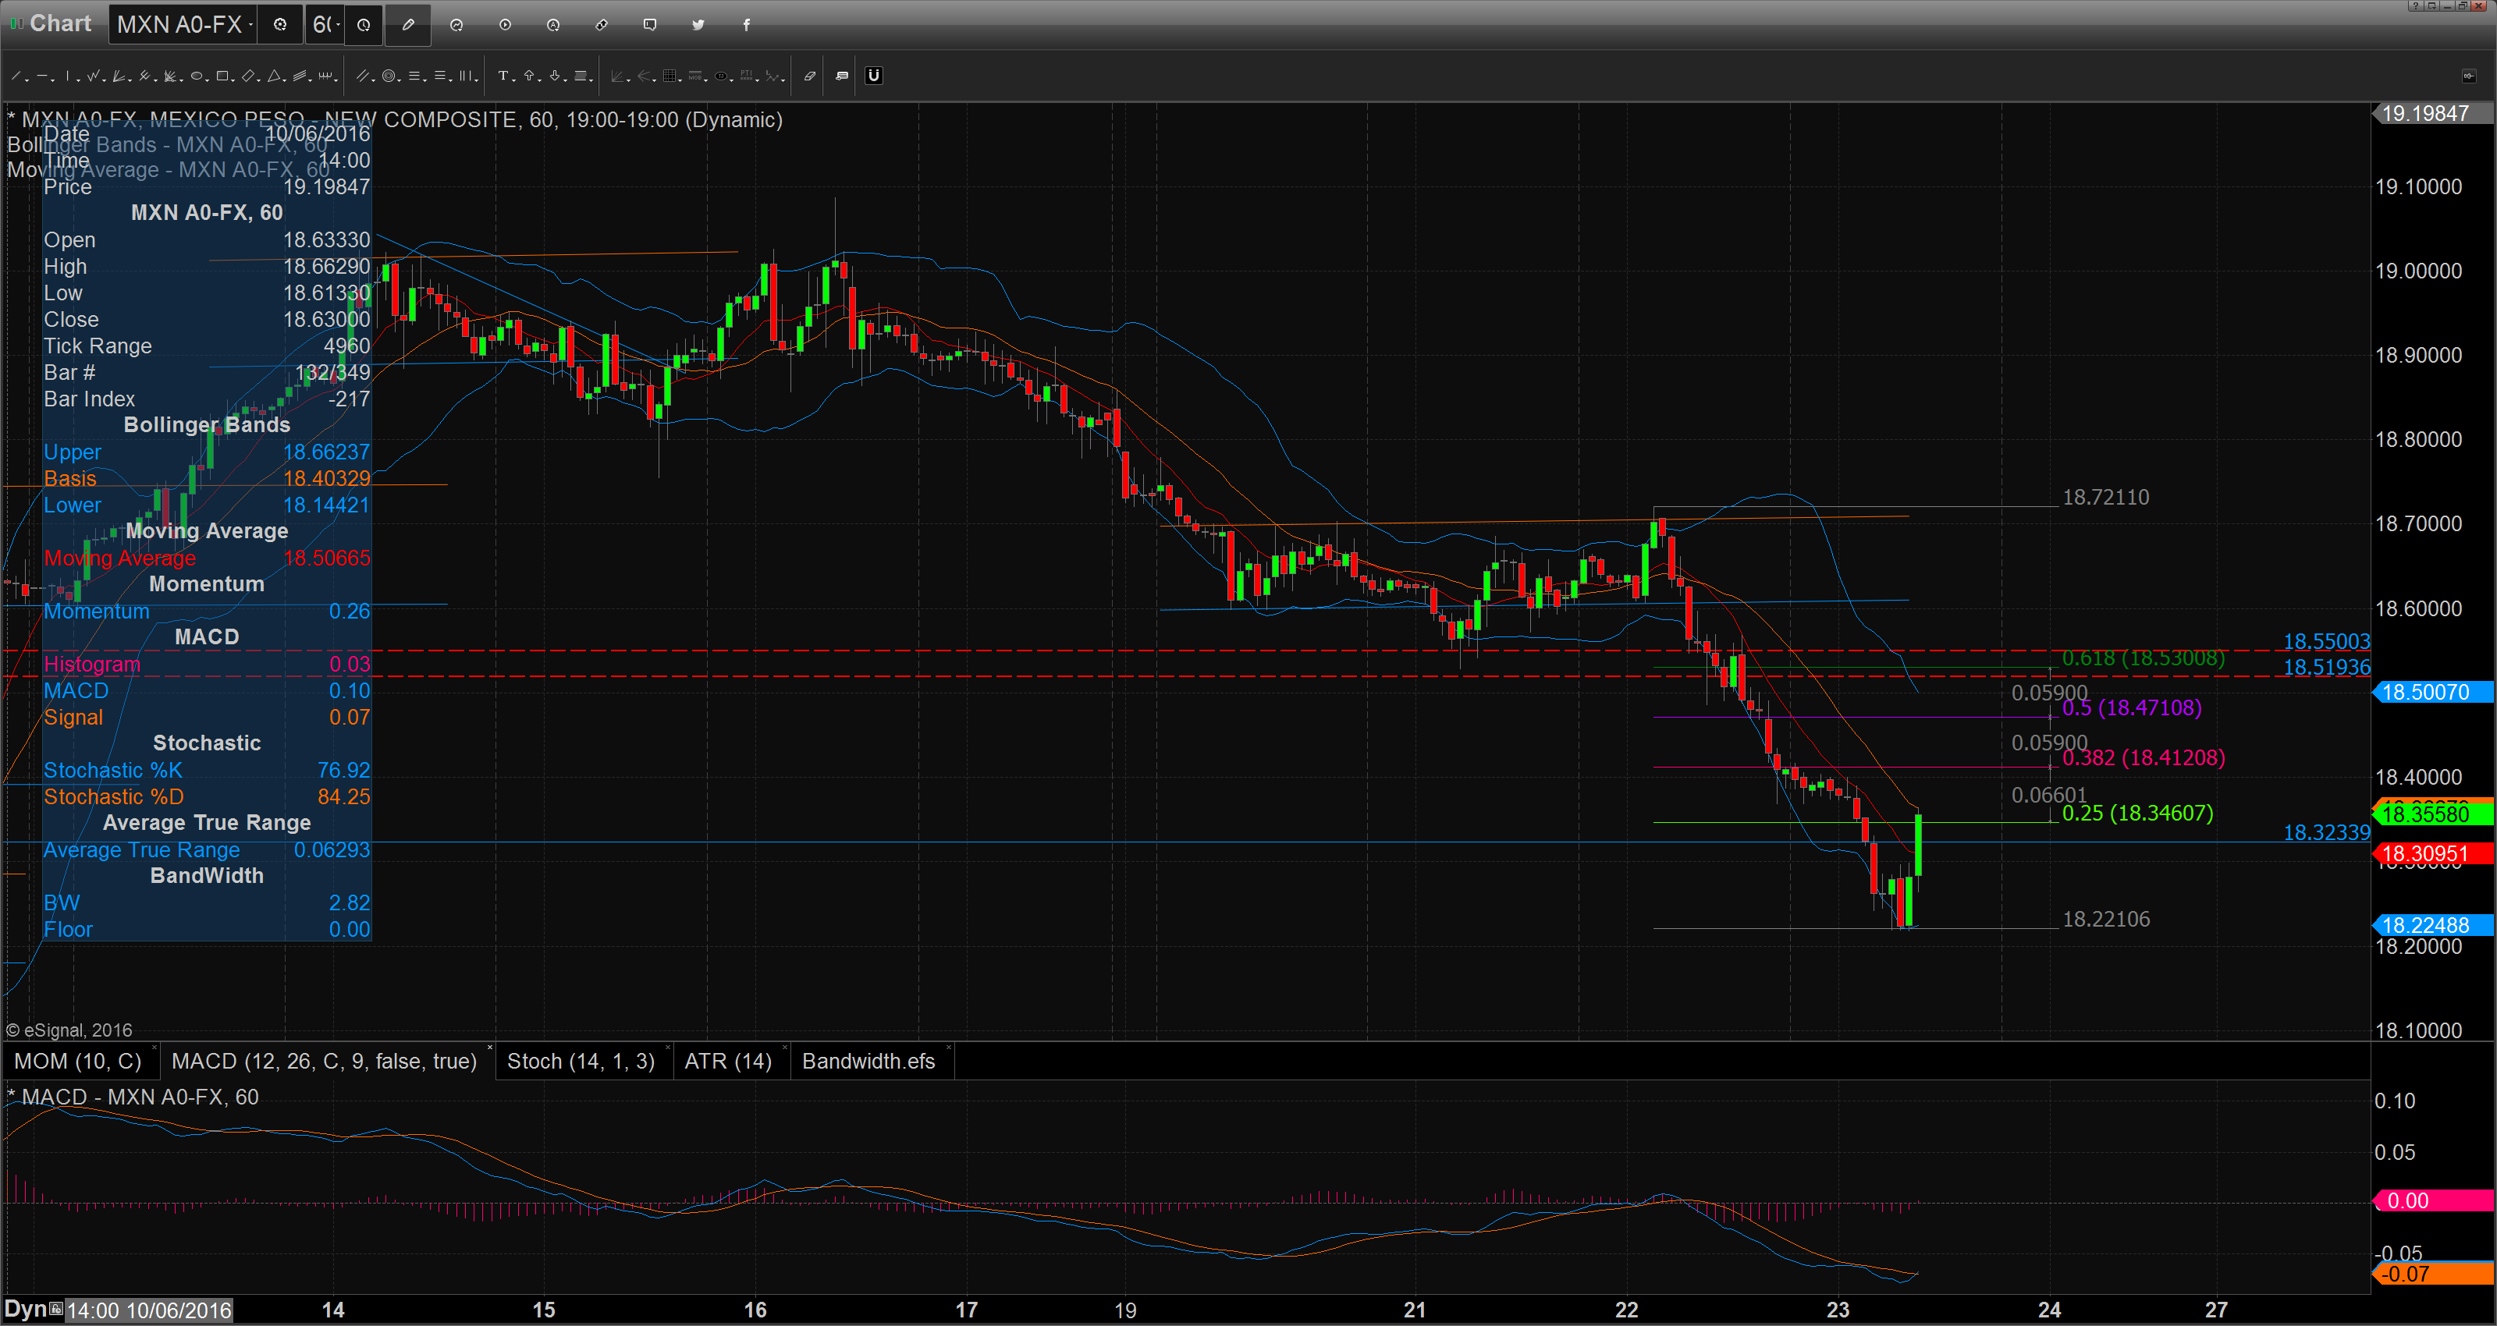Toggle the annotation note tool

pos(843,76)
